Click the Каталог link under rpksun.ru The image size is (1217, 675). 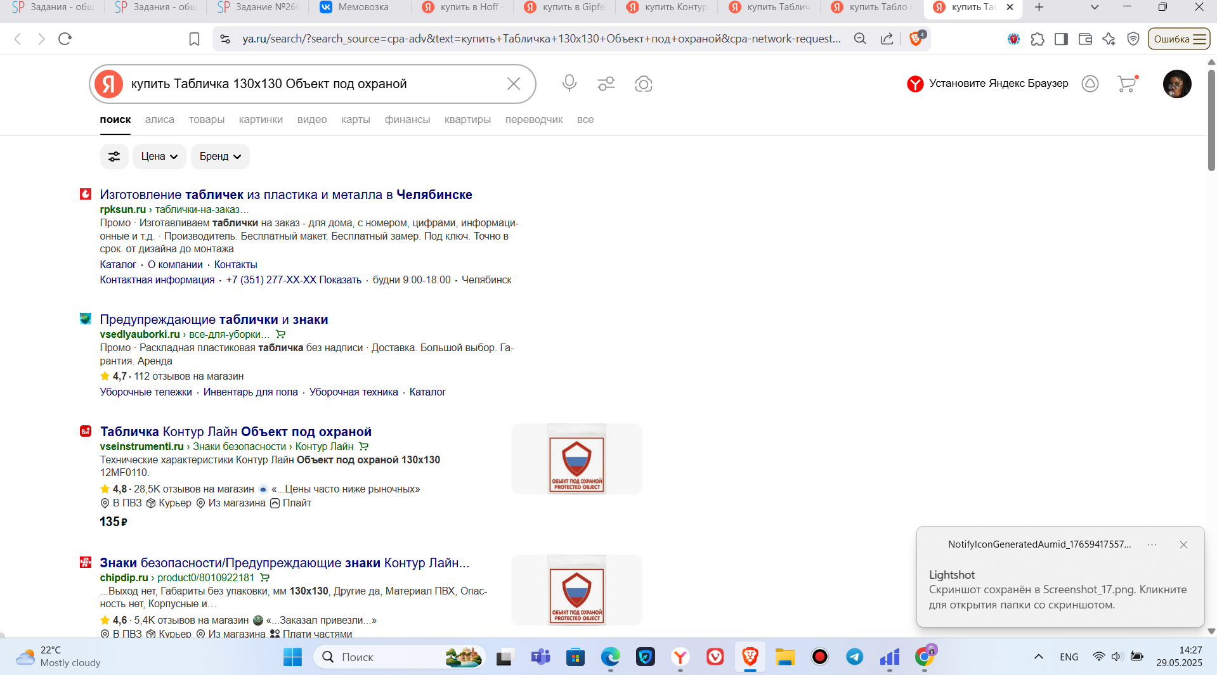pos(118,265)
